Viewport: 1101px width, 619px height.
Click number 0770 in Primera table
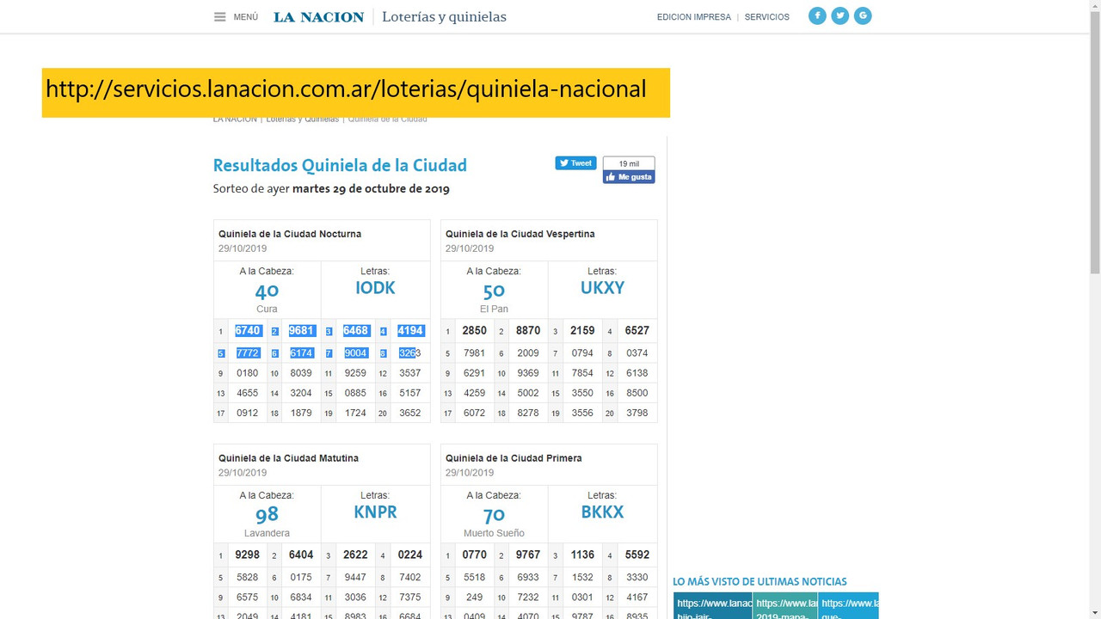(x=475, y=555)
